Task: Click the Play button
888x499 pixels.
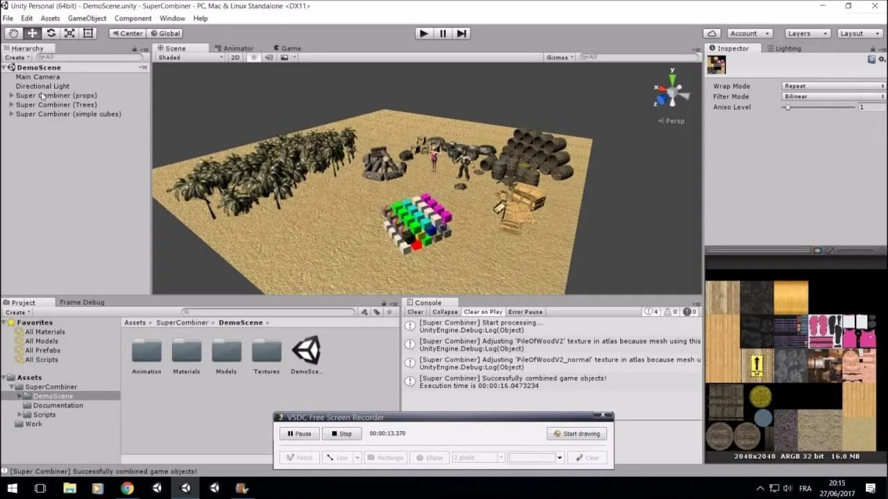Action: click(424, 33)
